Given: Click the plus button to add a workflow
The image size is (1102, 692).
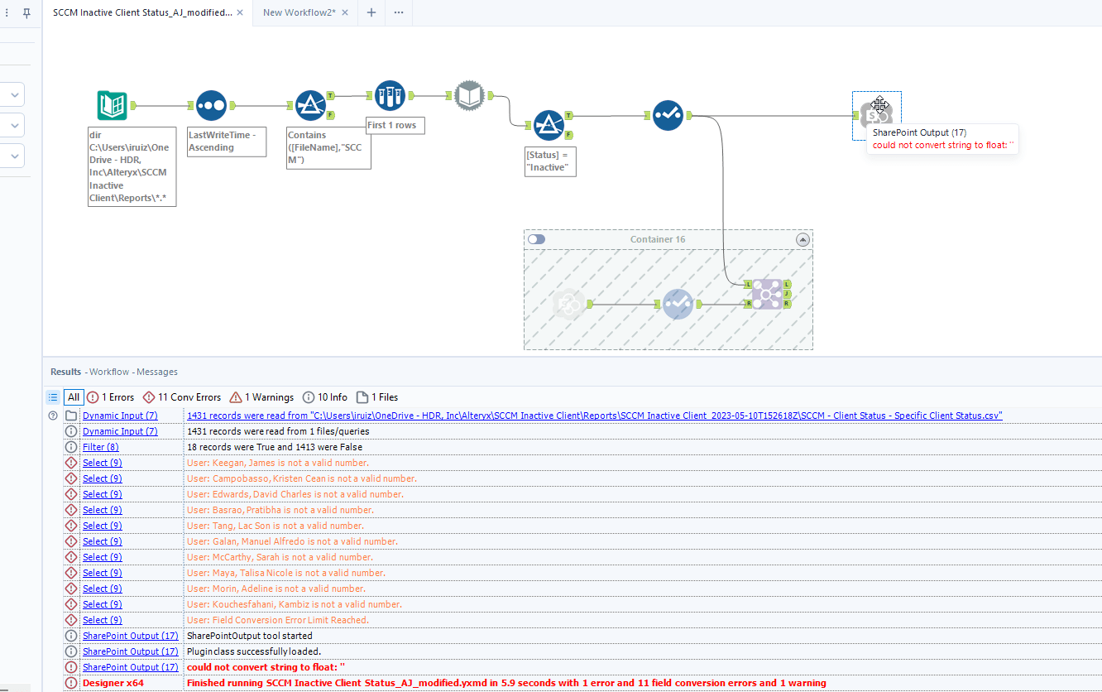Looking at the screenshot, I should coord(370,12).
